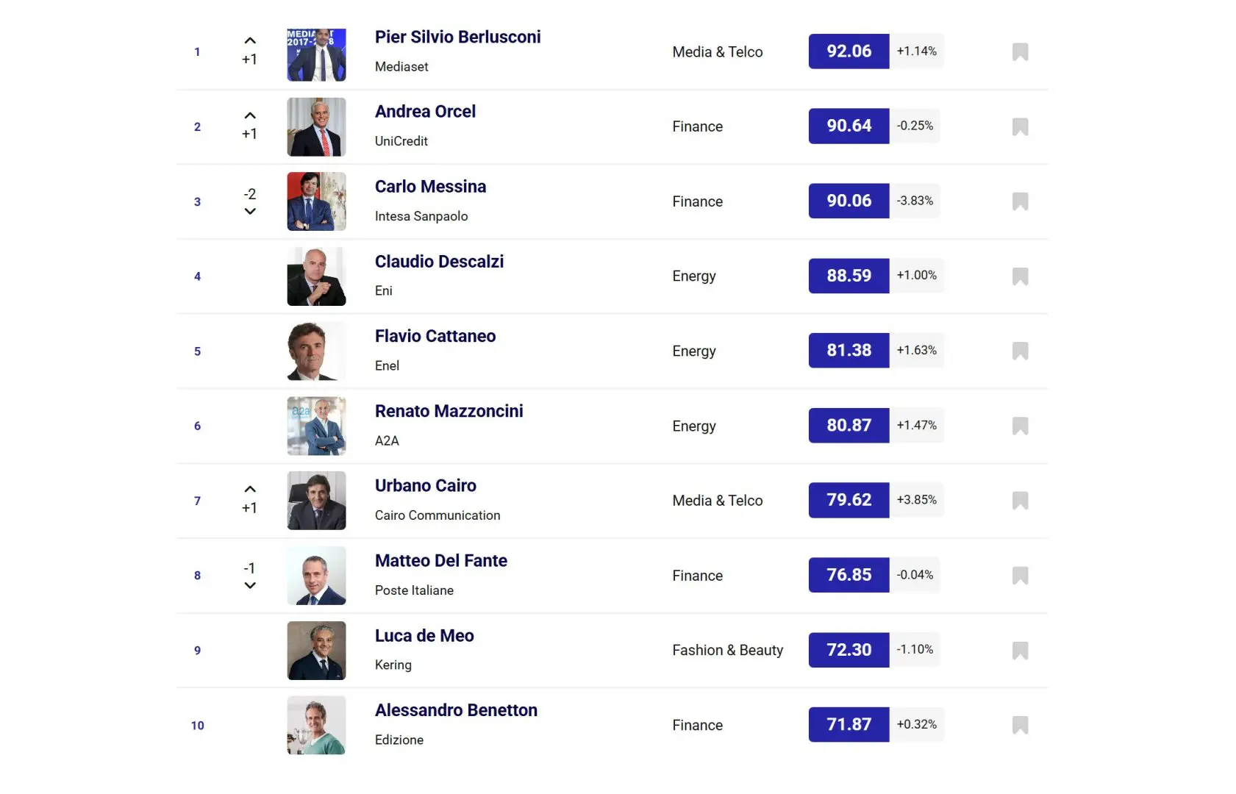Bookmark Flavio Cattaneo's ranking row
This screenshot has width=1236, height=794.
[1020, 351]
